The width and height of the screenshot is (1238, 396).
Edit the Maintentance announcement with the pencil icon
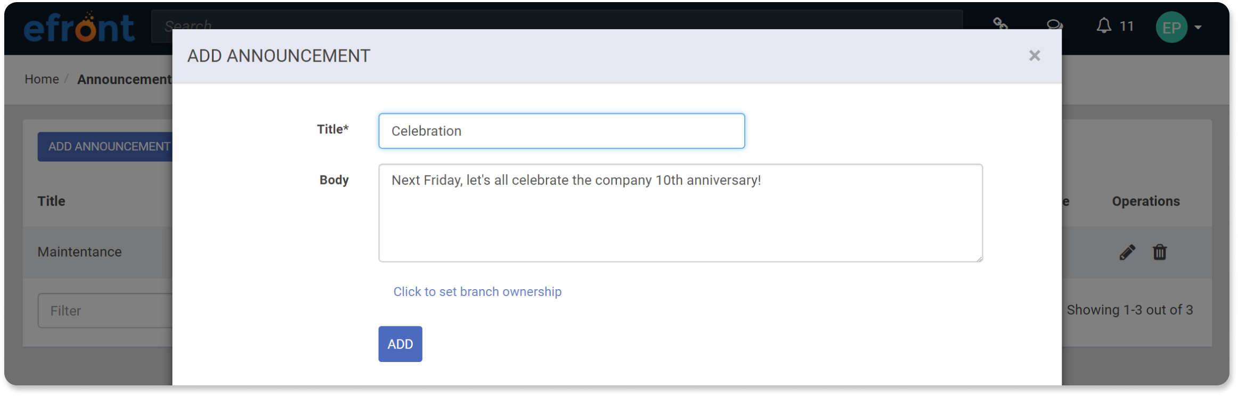1127,252
